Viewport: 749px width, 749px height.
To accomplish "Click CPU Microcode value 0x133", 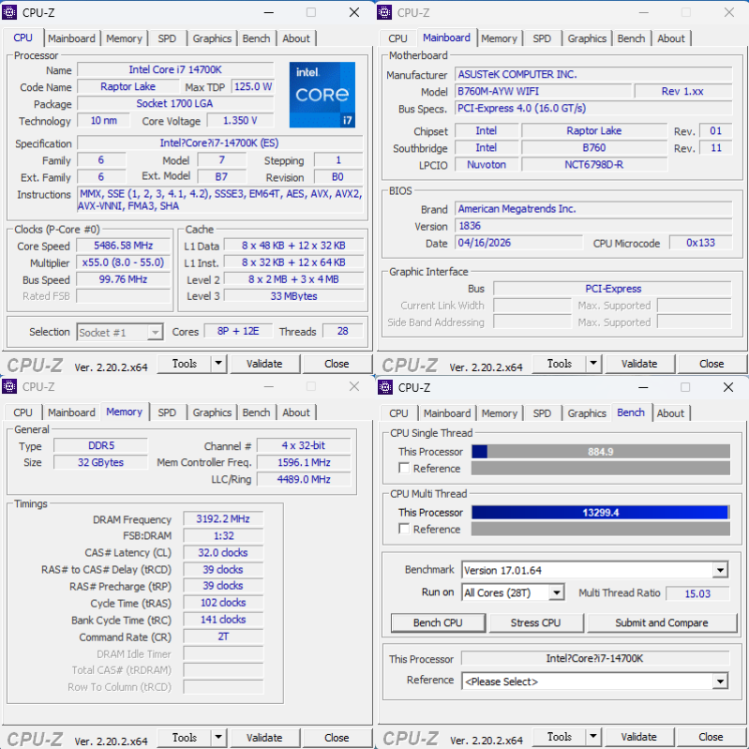I will point(700,243).
